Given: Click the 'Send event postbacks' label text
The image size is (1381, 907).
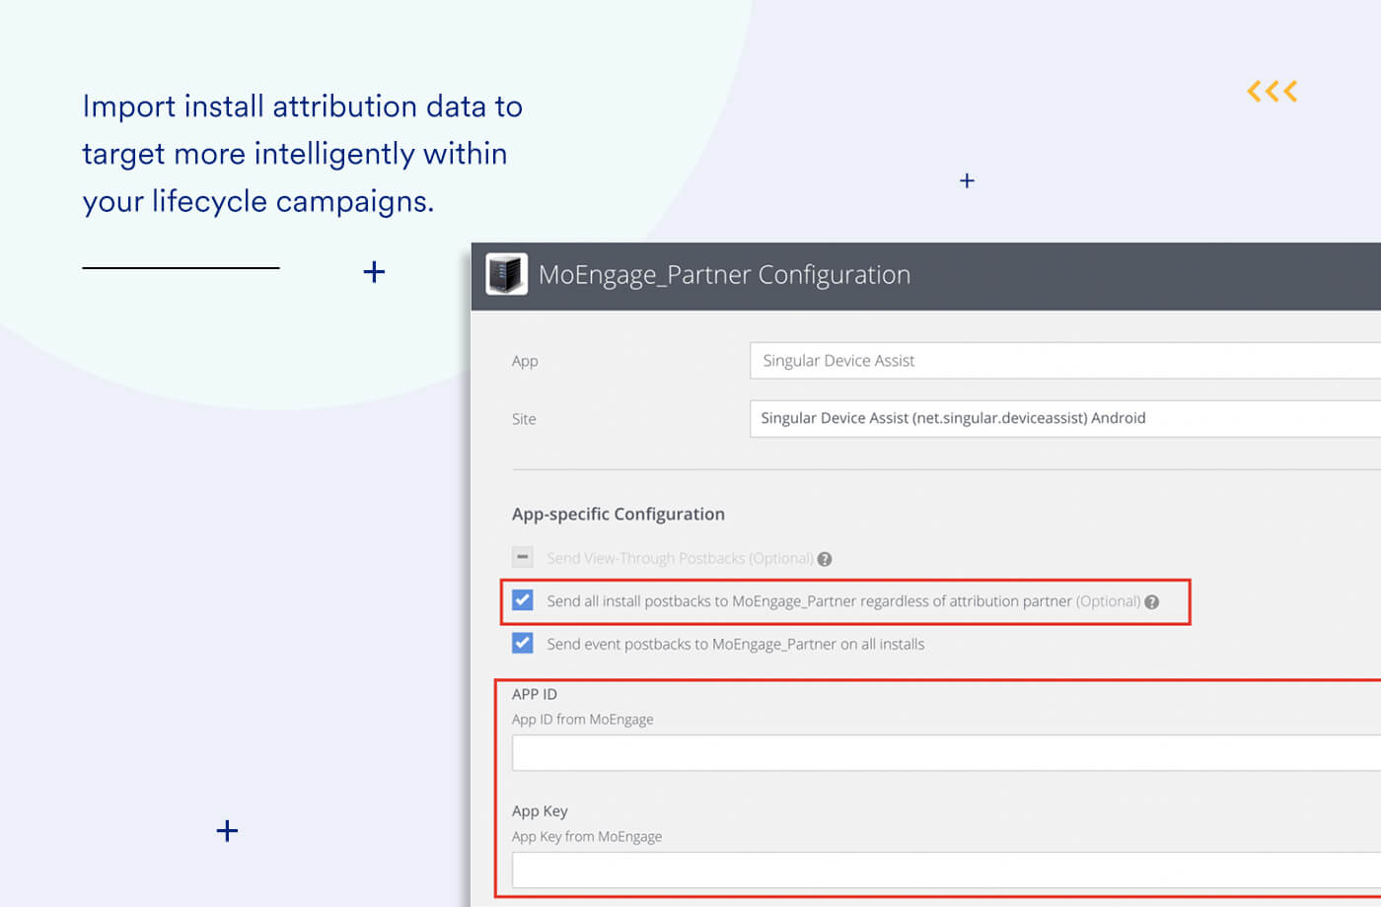Looking at the screenshot, I should pyautogui.click(x=736, y=645).
